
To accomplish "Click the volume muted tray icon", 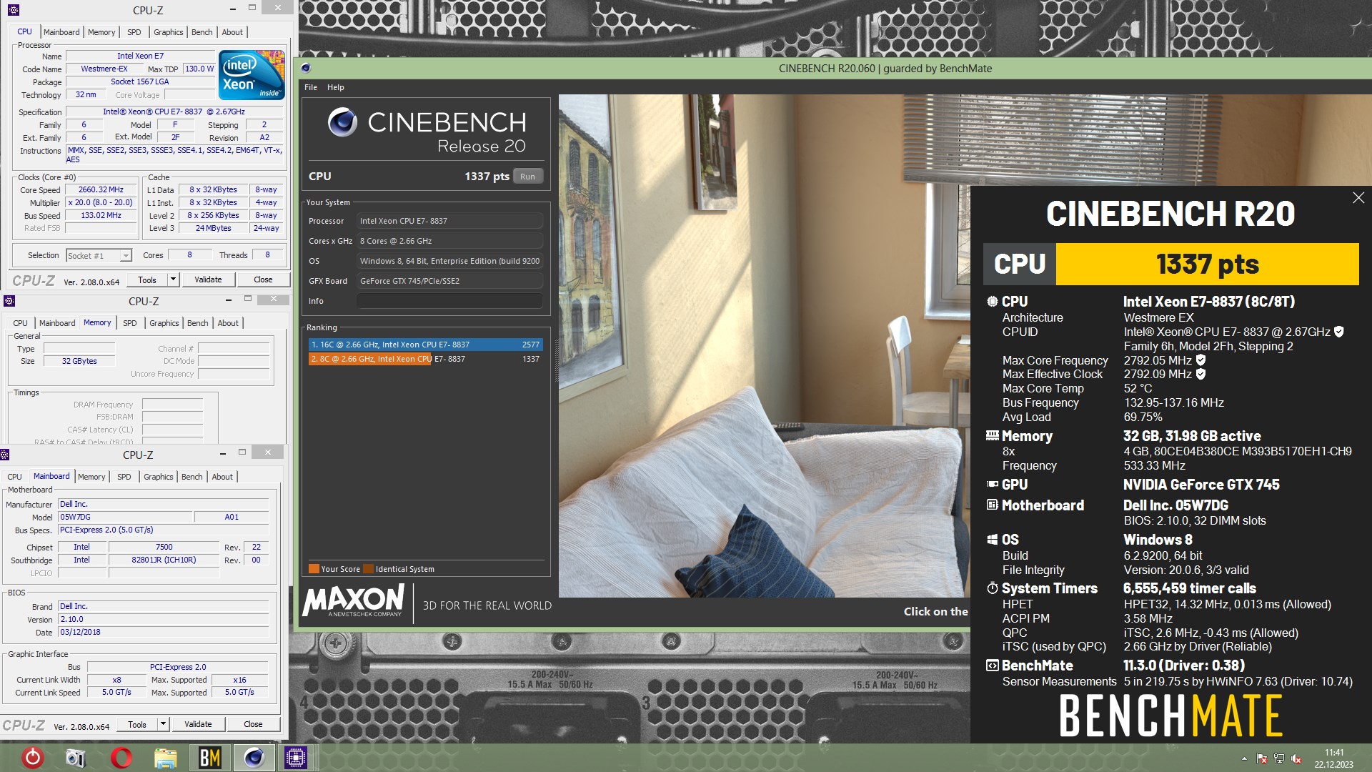I will click(x=1296, y=758).
